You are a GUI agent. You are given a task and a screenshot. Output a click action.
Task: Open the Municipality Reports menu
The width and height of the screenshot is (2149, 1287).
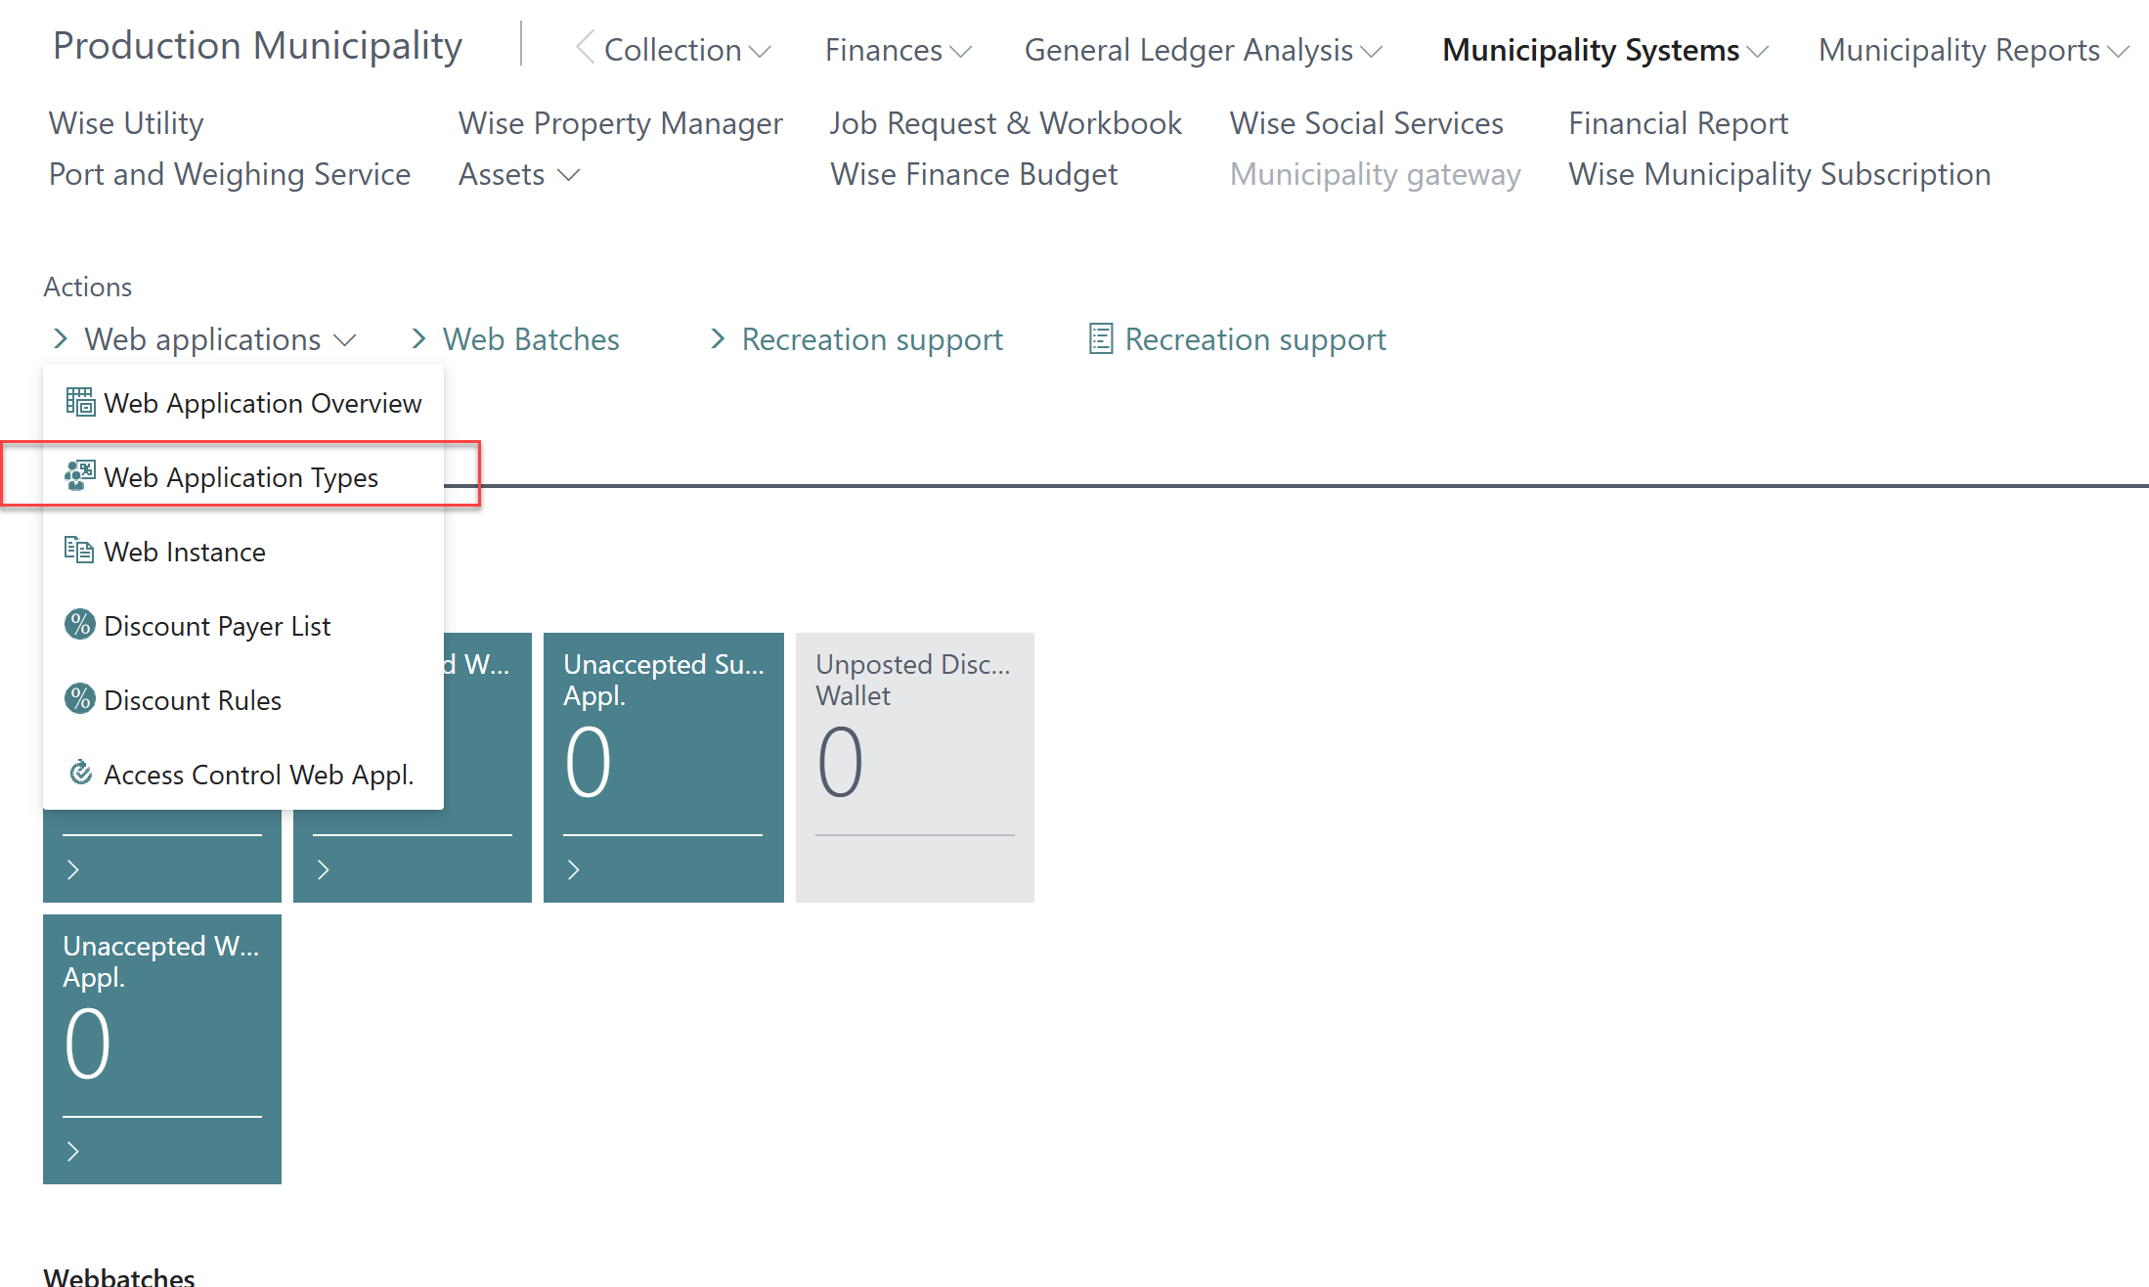point(1972,50)
